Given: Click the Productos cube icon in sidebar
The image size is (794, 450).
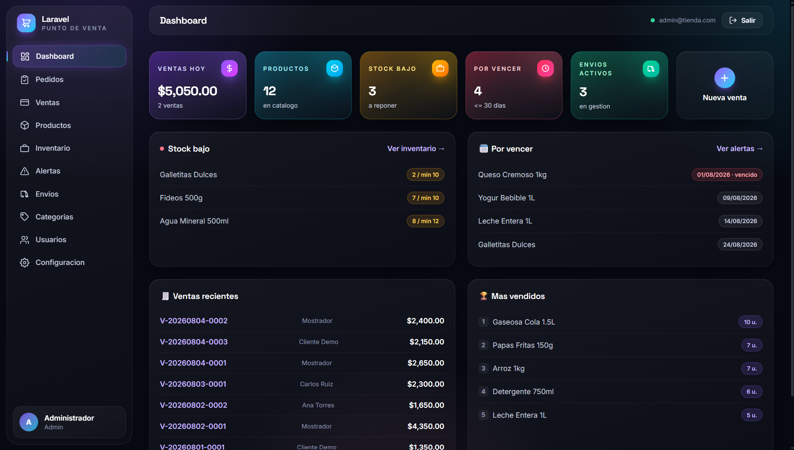Looking at the screenshot, I should coord(25,125).
